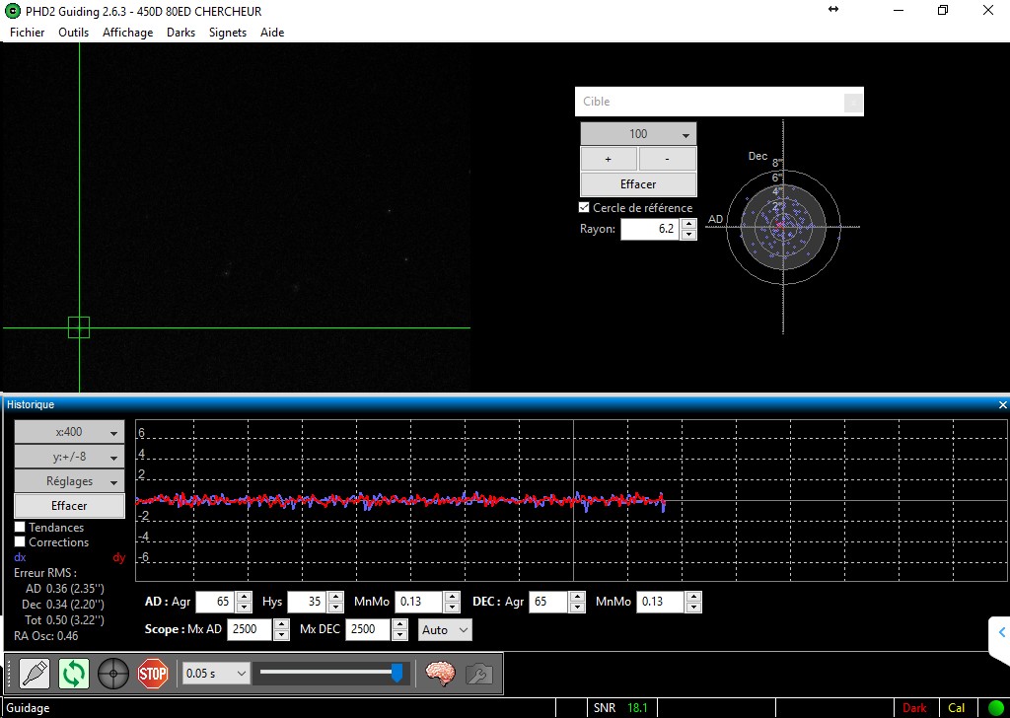The image size is (1010, 718).
Task: Close the Historique graph panel
Action: (x=1002, y=404)
